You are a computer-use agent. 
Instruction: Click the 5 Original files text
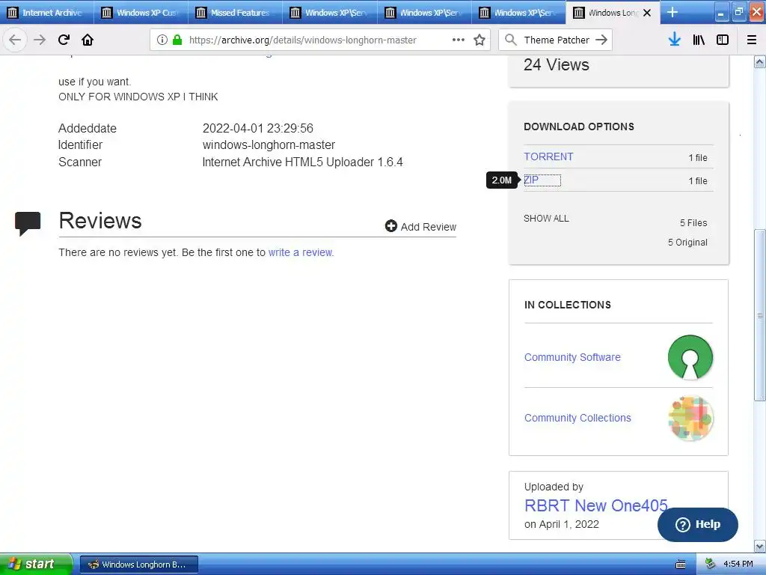tap(687, 243)
